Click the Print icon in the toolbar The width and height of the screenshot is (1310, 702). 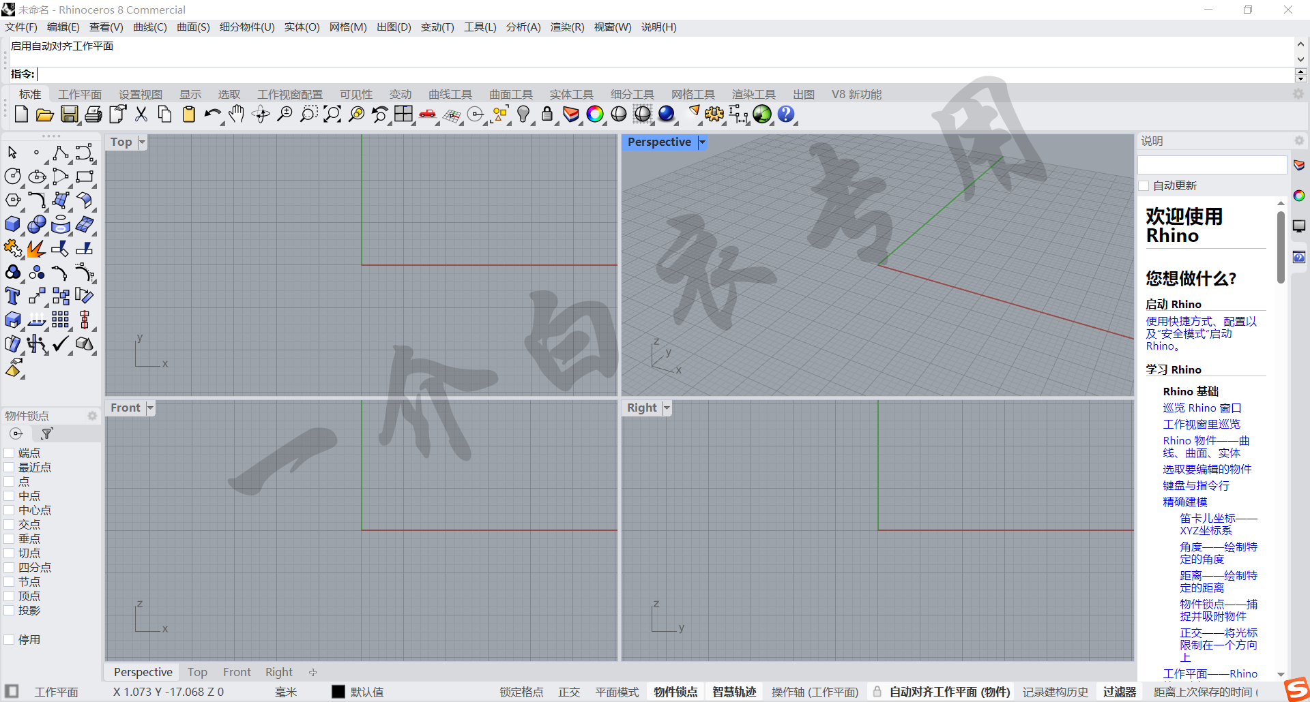[x=93, y=115]
